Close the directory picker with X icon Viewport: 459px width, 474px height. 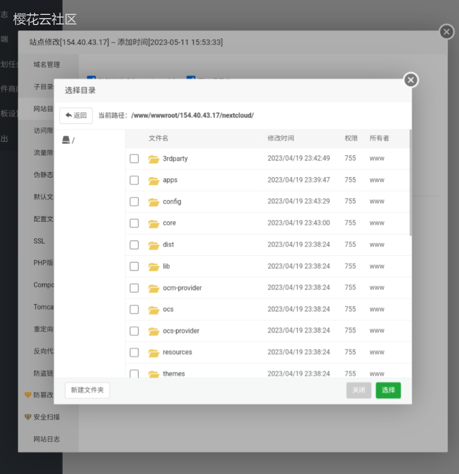(411, 80)
